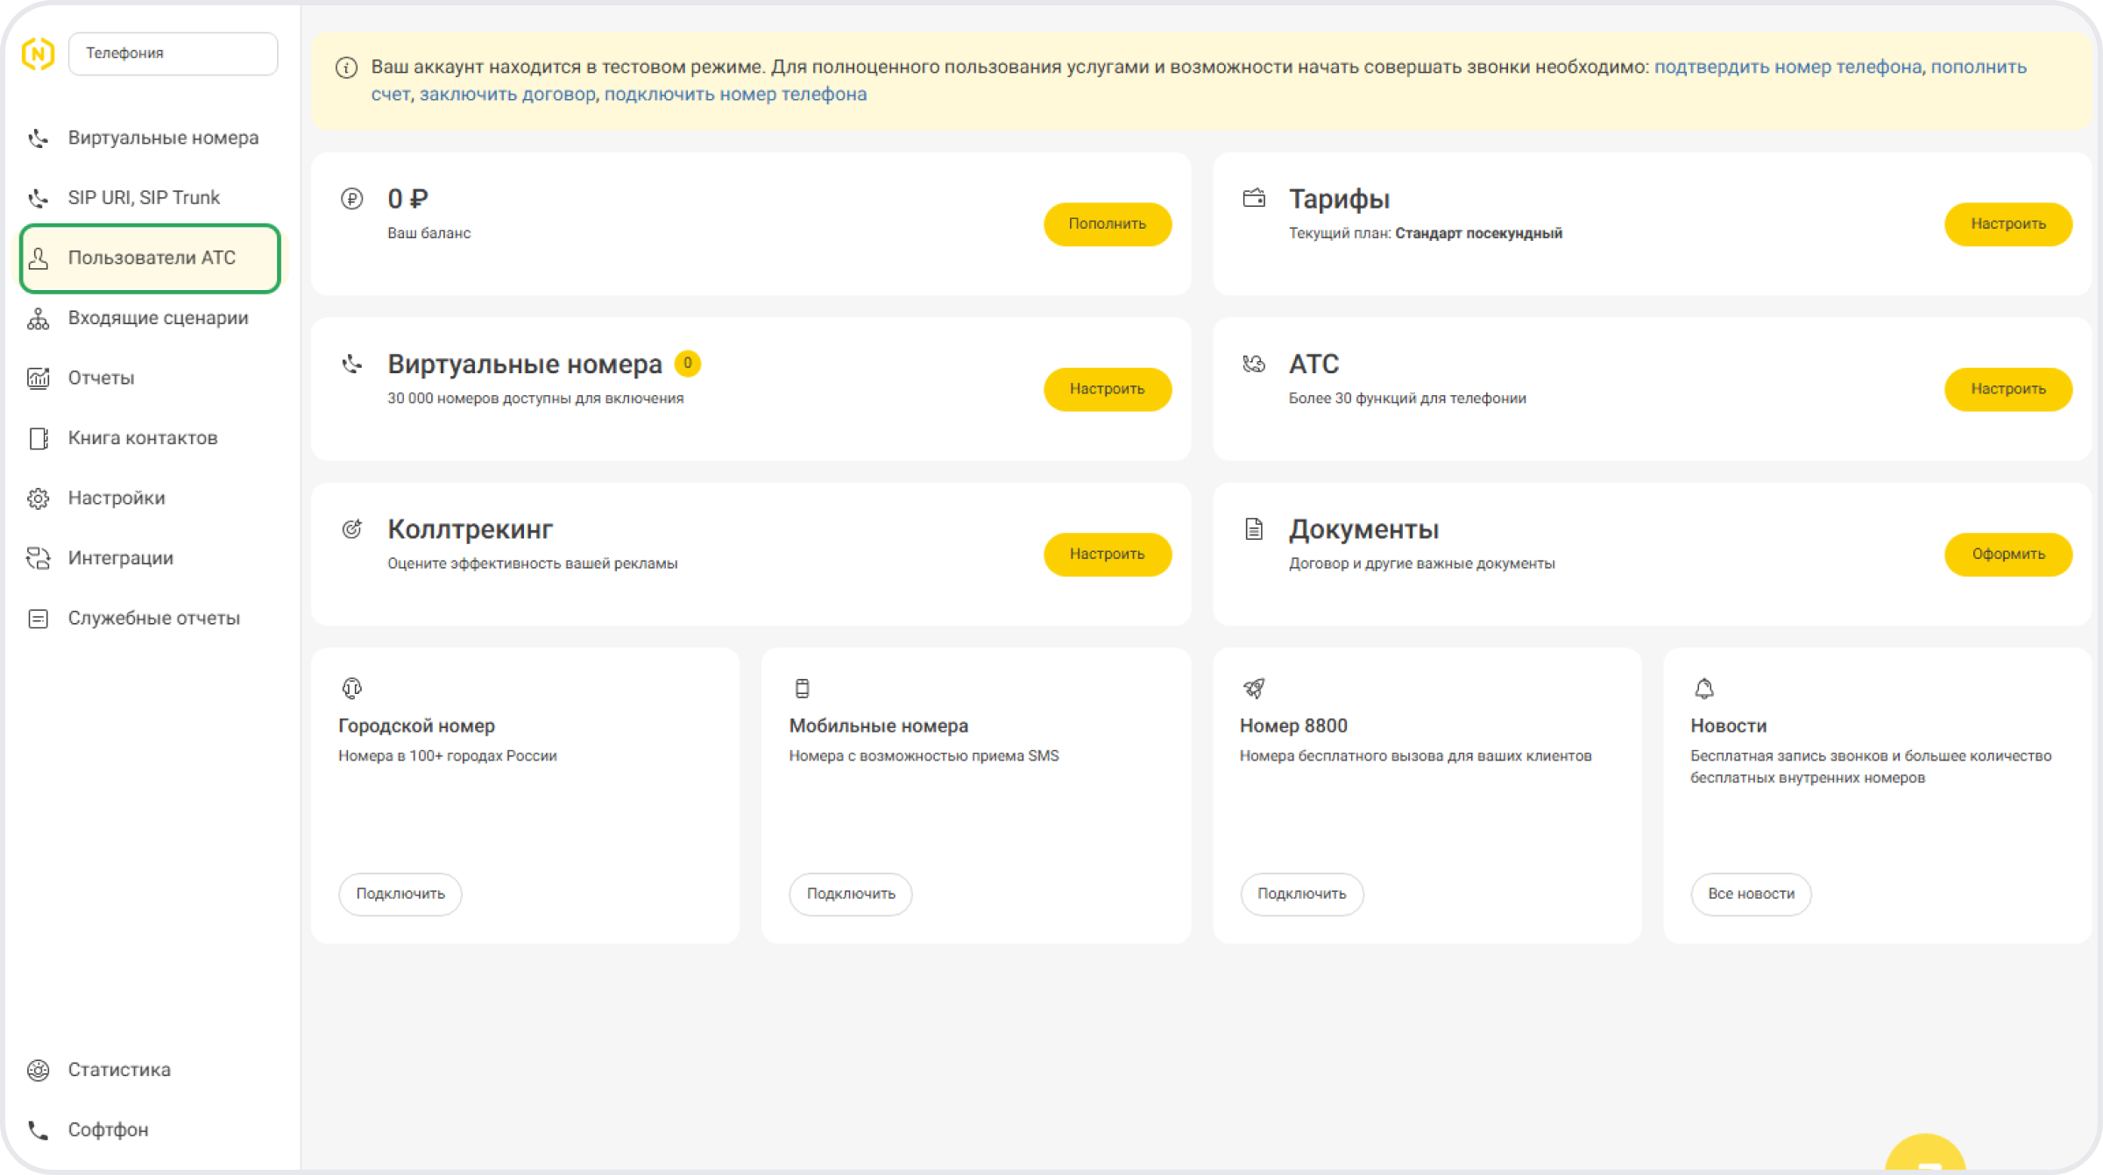Image resolution: width=2103 pixels, height=1175 pixels.
Task: Click the Настройки gear icon
Action: [x=38, y=499]
